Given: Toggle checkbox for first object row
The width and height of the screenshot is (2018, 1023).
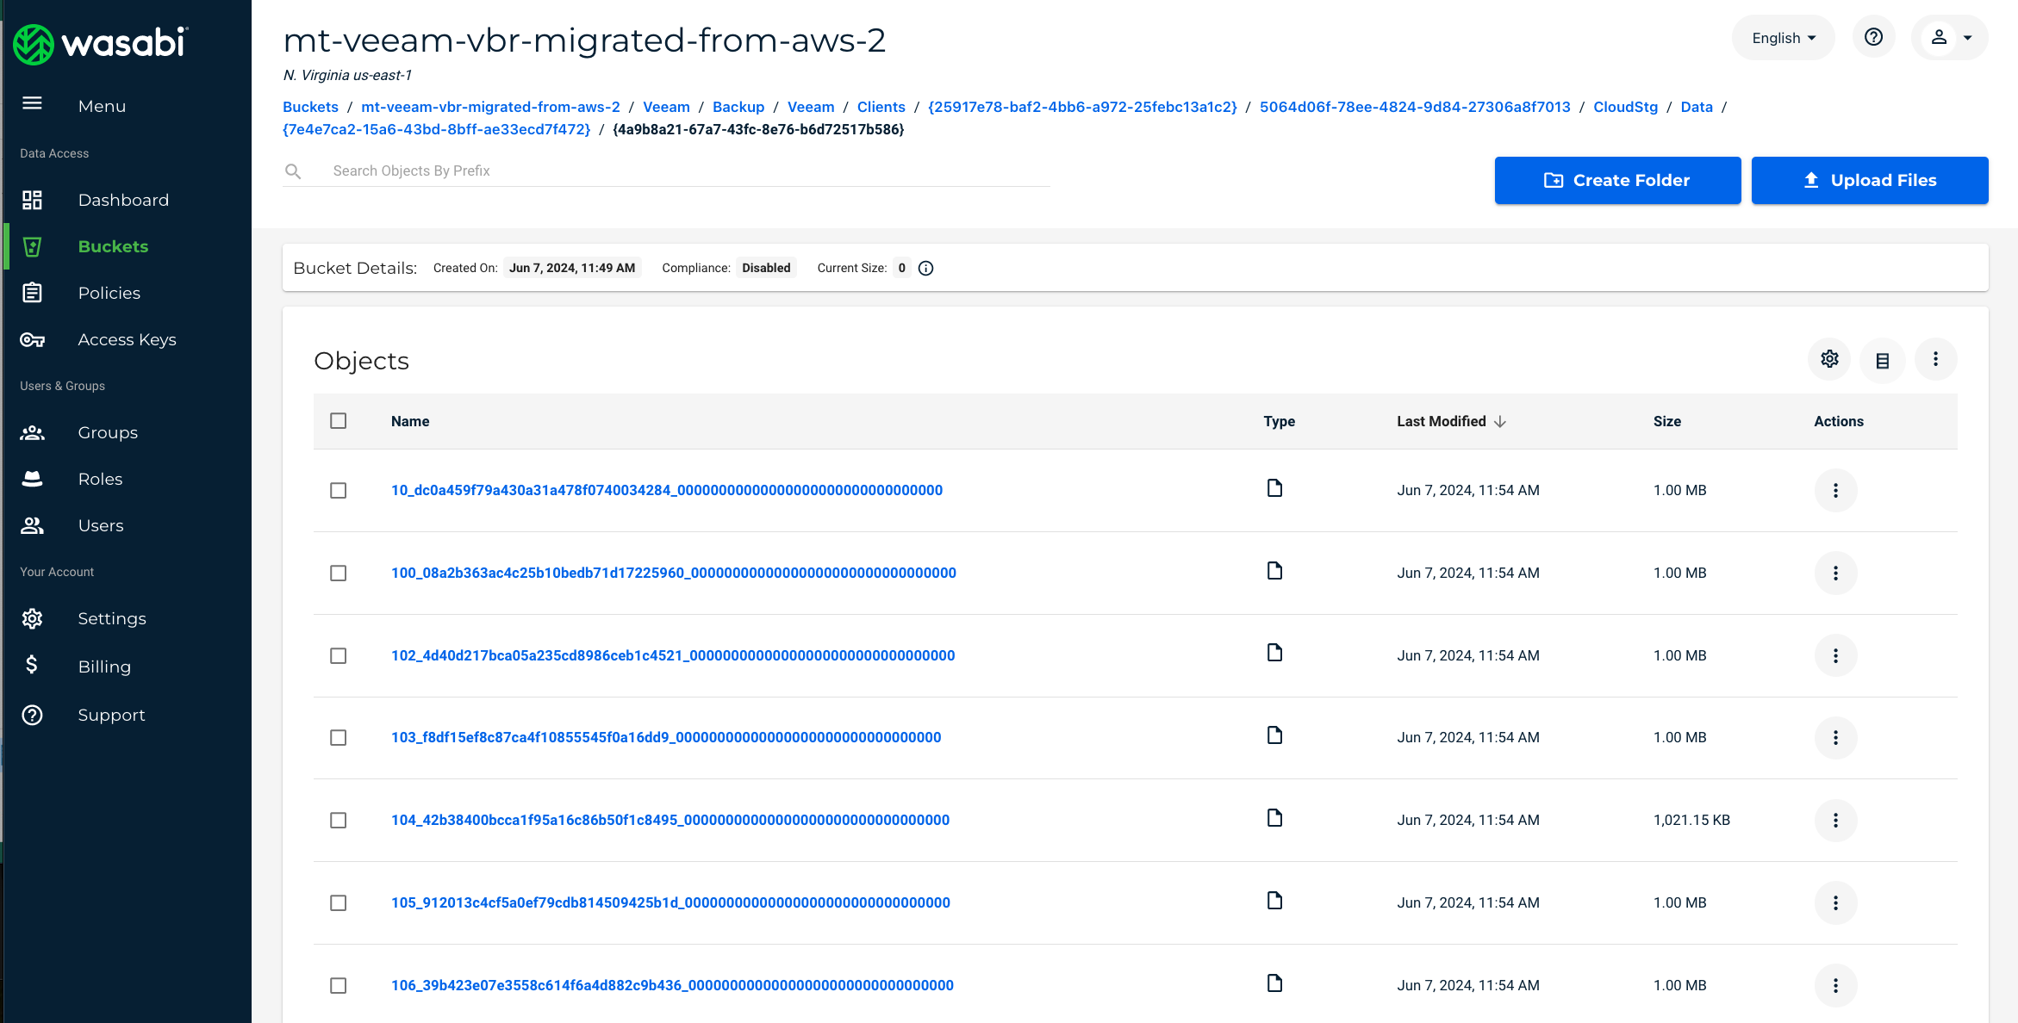Looking at the screenshot, I should pyautogui.click(x=338, y=491).
